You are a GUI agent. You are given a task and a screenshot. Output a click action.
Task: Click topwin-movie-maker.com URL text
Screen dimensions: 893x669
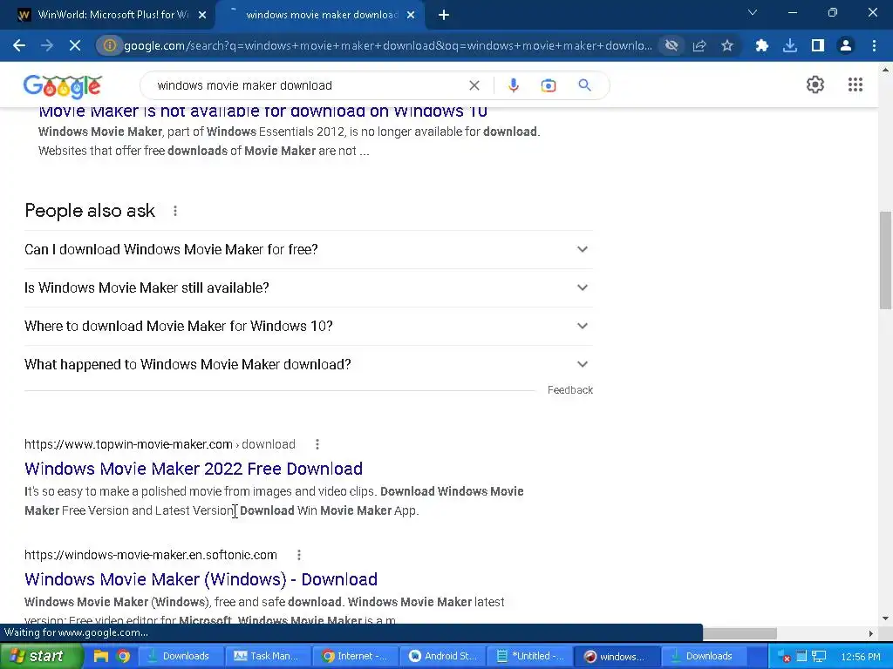pos(129,444)
